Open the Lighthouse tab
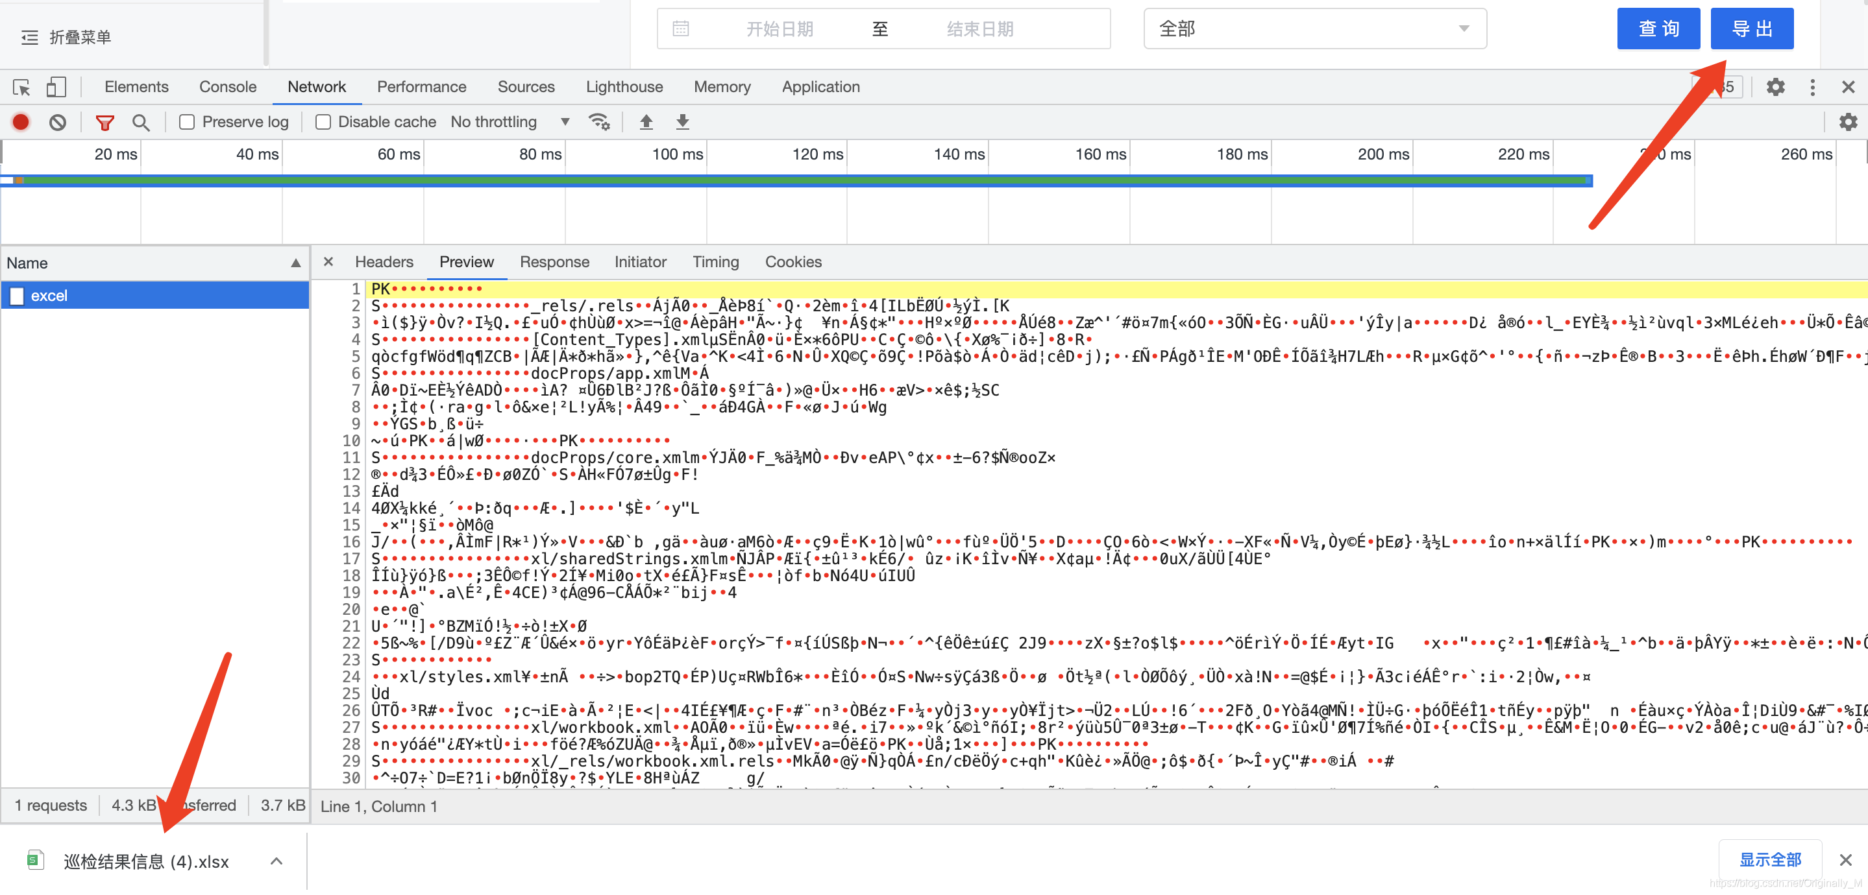The width and height of the screenshot is (1868, 895). (x=624, y=87)
